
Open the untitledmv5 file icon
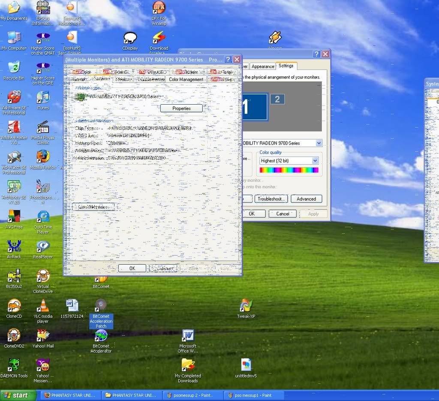(246, 368)
